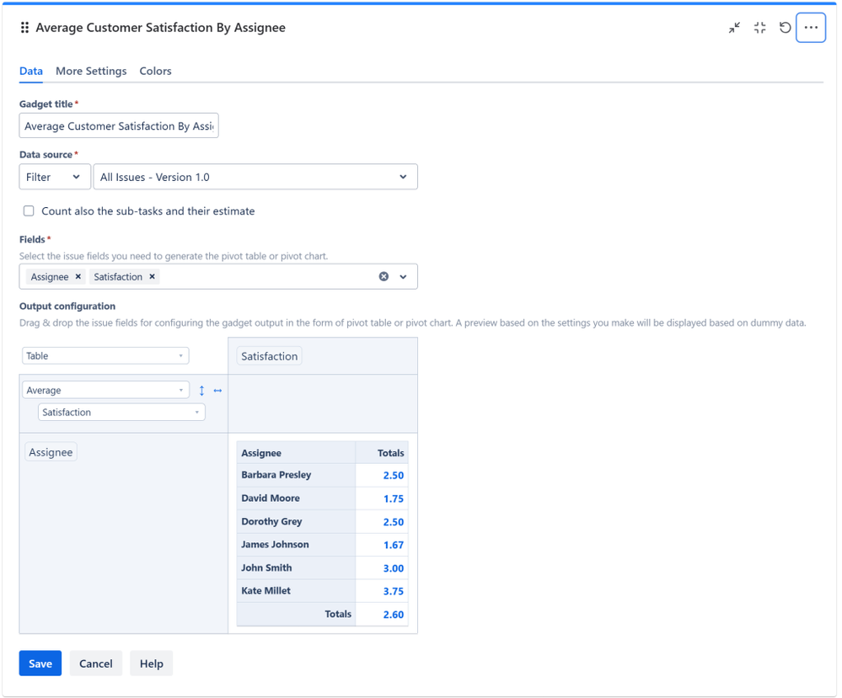Expand the Fields selector chevron

[x=403, y=277]
